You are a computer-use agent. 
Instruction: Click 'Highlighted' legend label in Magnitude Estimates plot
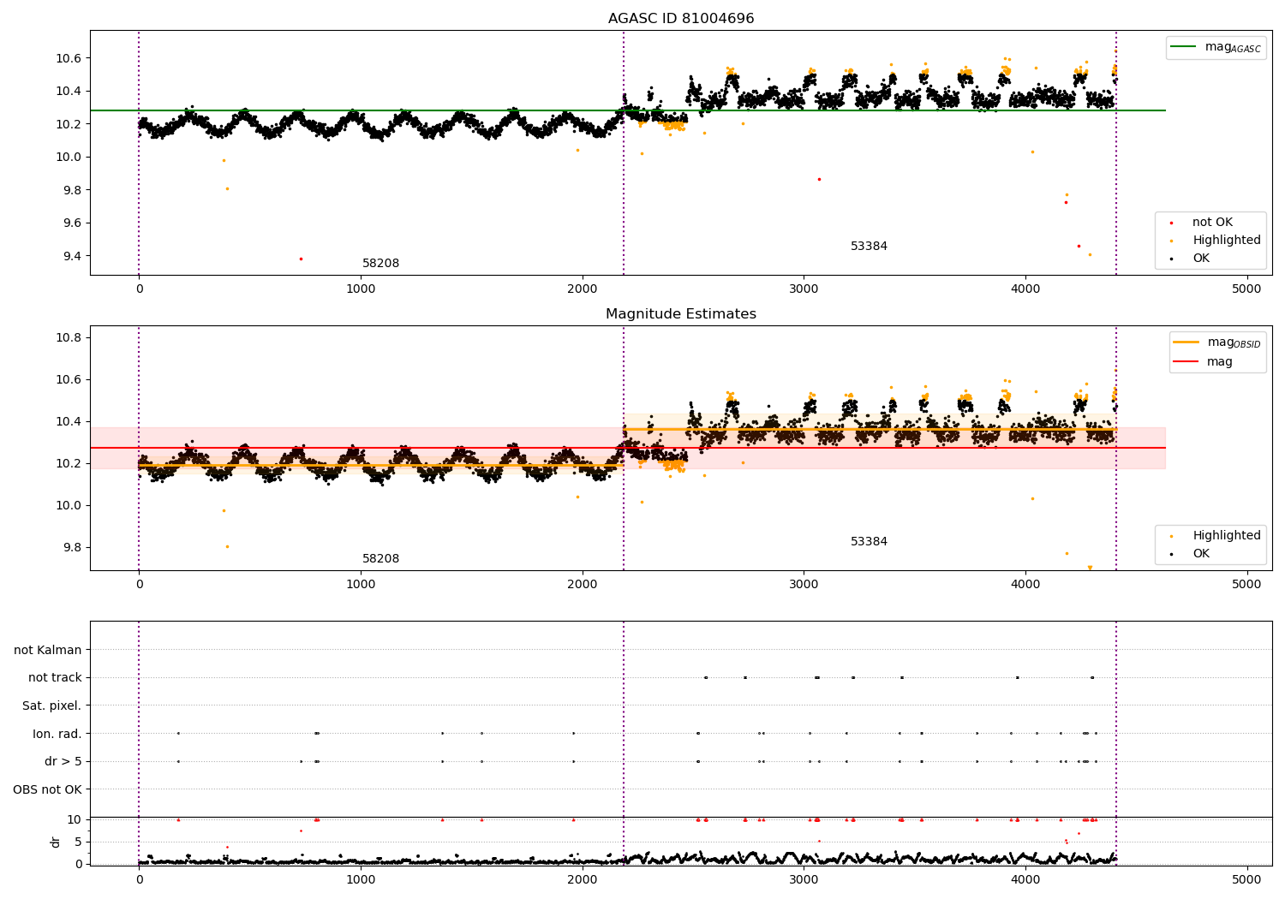pyautogui.click(x=1227, y=536)
